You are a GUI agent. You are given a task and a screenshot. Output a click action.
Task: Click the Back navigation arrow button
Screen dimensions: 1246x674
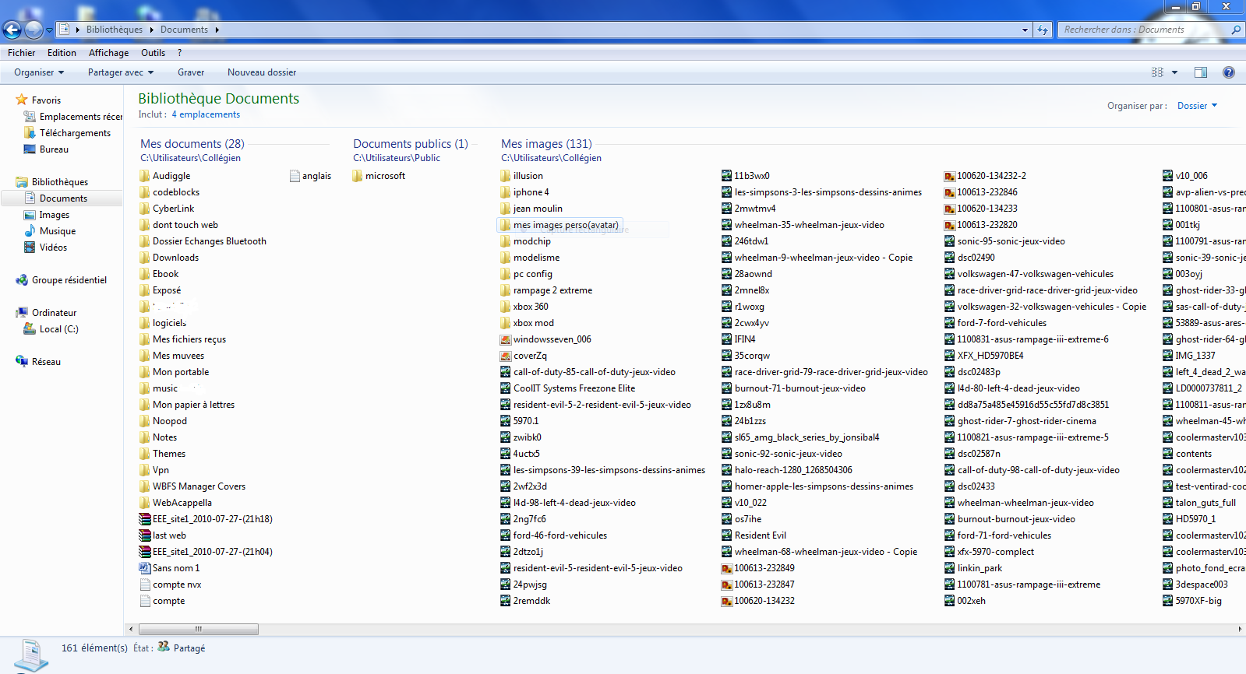tap(12, 30)
